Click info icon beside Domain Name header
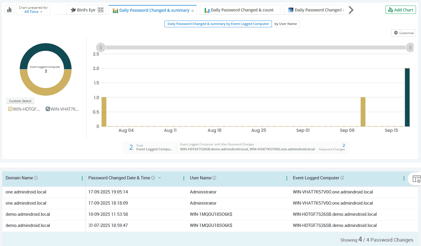 click(36, 178)
